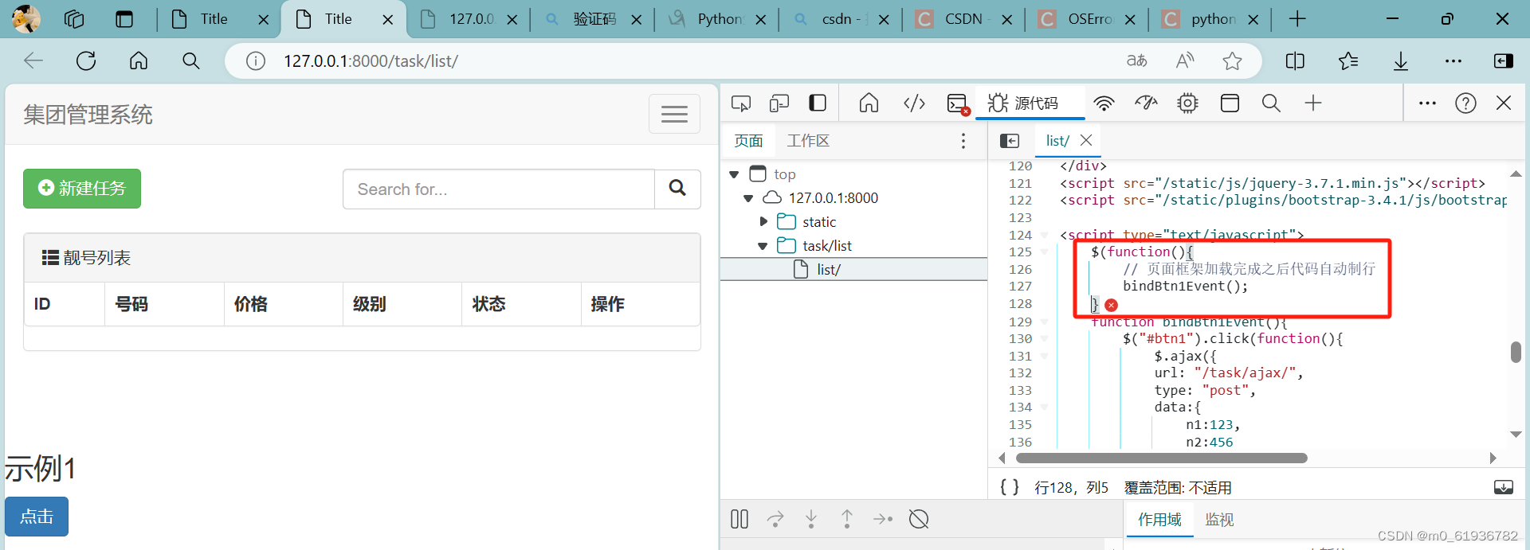Toggle pretty print curly braces button
The image size is (1530, 550).
1010,487
